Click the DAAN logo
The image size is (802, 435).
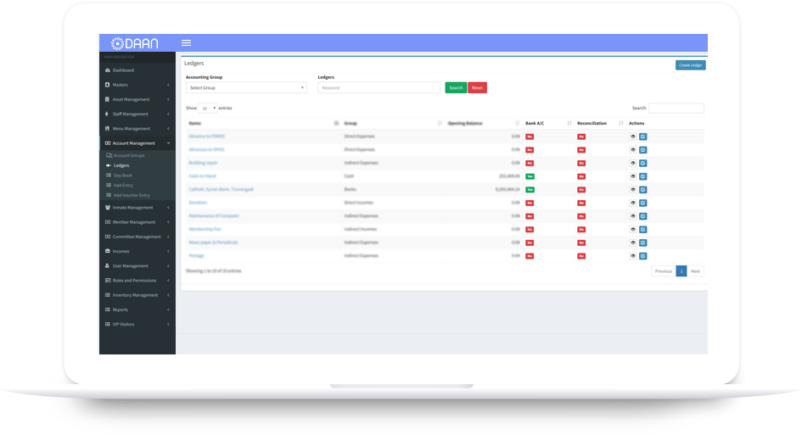(x=136, y=43)
